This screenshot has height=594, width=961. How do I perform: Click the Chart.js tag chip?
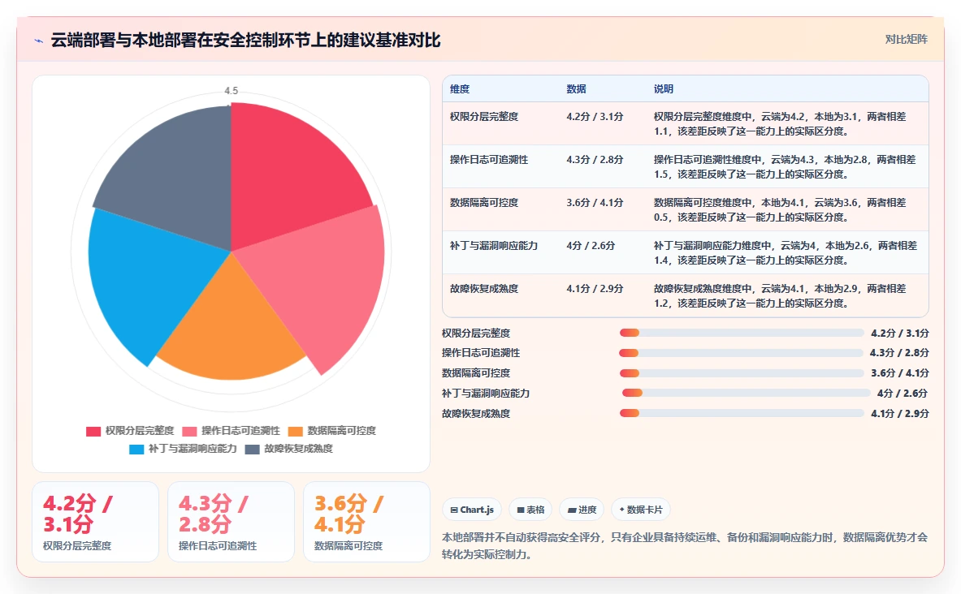[472, 510]
